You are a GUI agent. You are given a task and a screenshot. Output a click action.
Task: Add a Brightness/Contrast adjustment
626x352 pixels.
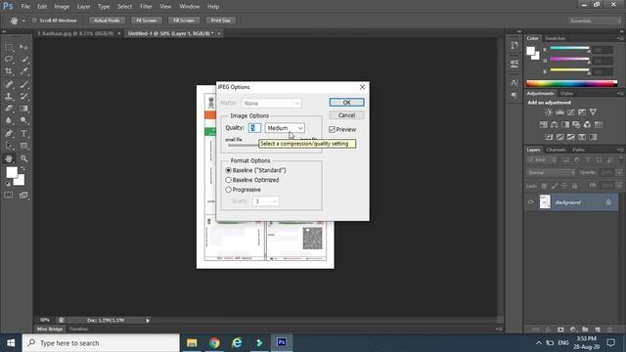pos(549,112)
